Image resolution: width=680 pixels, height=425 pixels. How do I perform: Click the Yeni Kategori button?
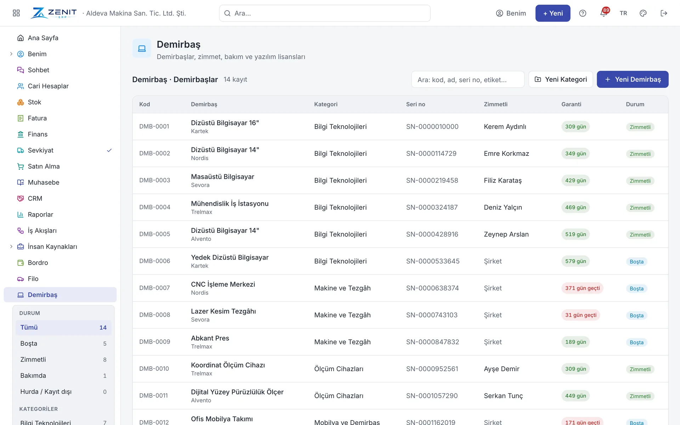561,79
